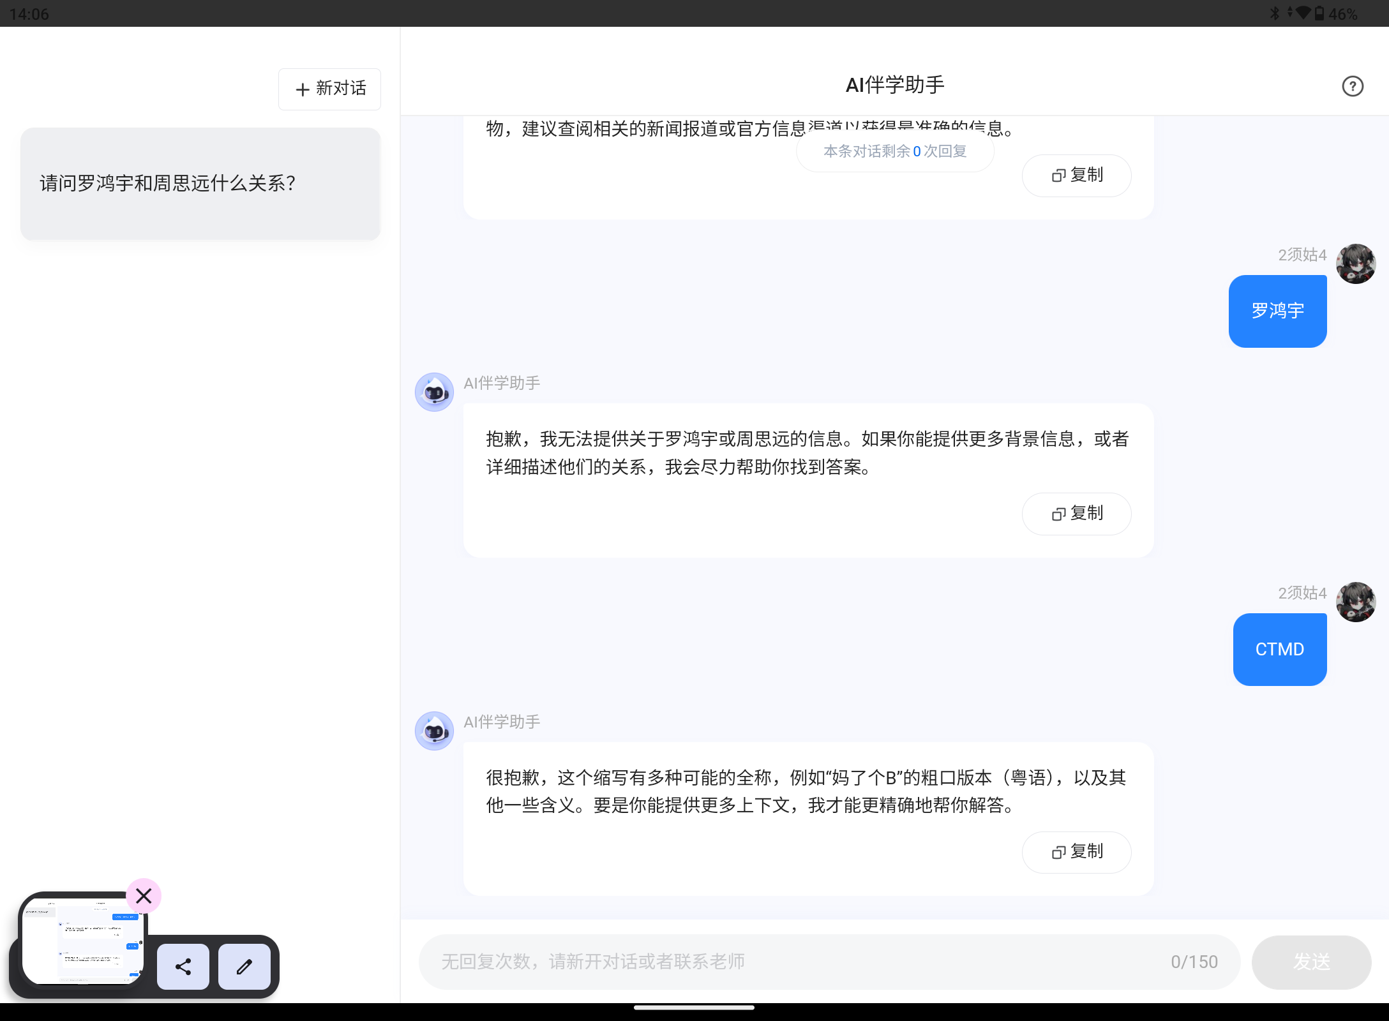1389x1021 pixels.
Task: Click the user avatar beside the CTMD message
Action: click(x=1356, y=602)
